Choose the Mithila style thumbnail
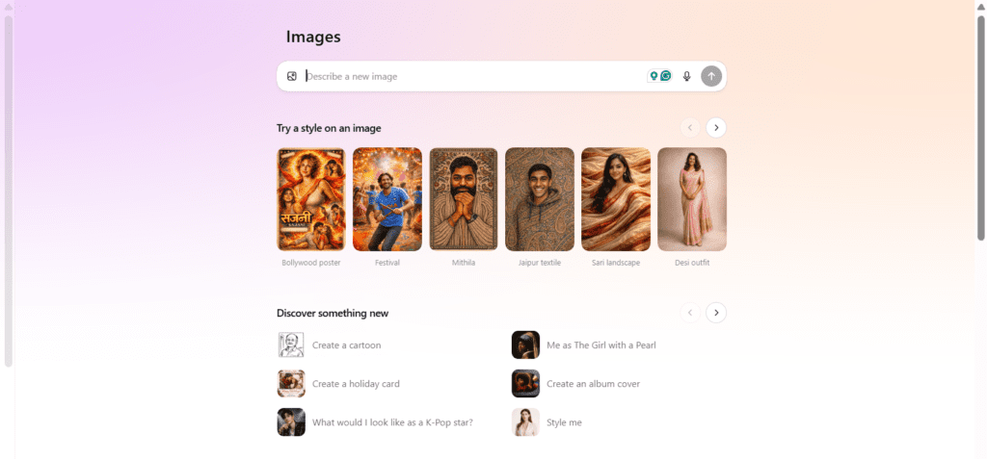 pyautogui.click(x=463, y=199)
